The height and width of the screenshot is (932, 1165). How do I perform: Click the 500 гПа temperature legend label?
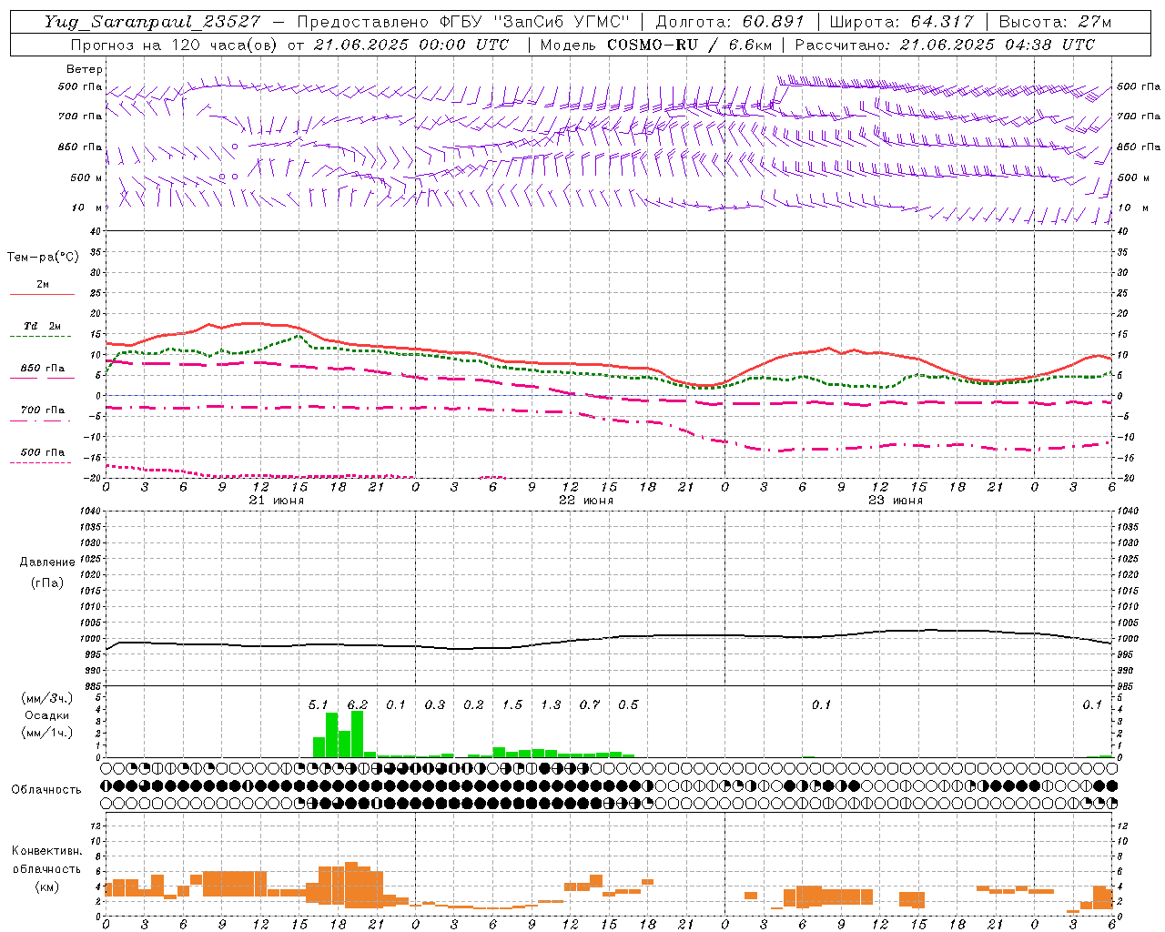tap(43, 451)
